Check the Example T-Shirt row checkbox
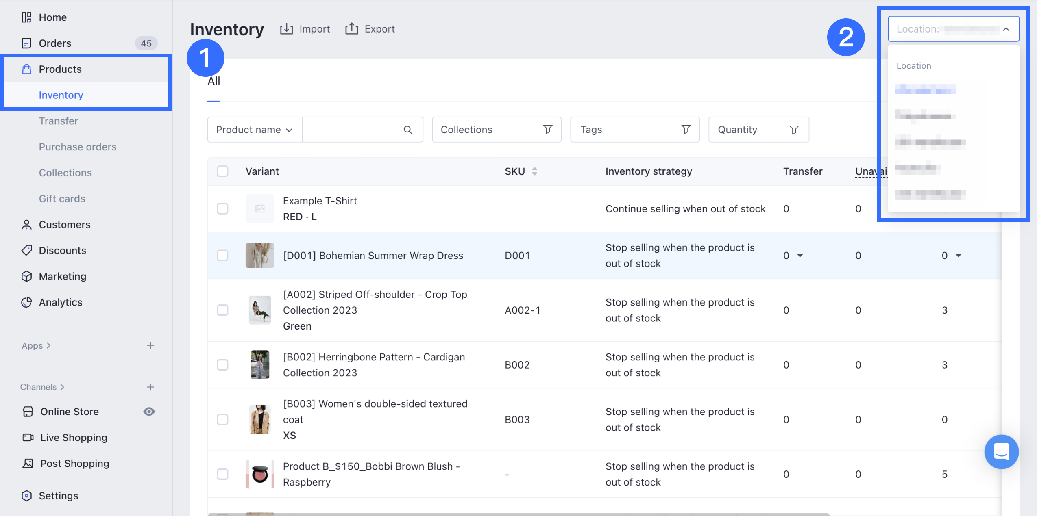 [222, 209]
